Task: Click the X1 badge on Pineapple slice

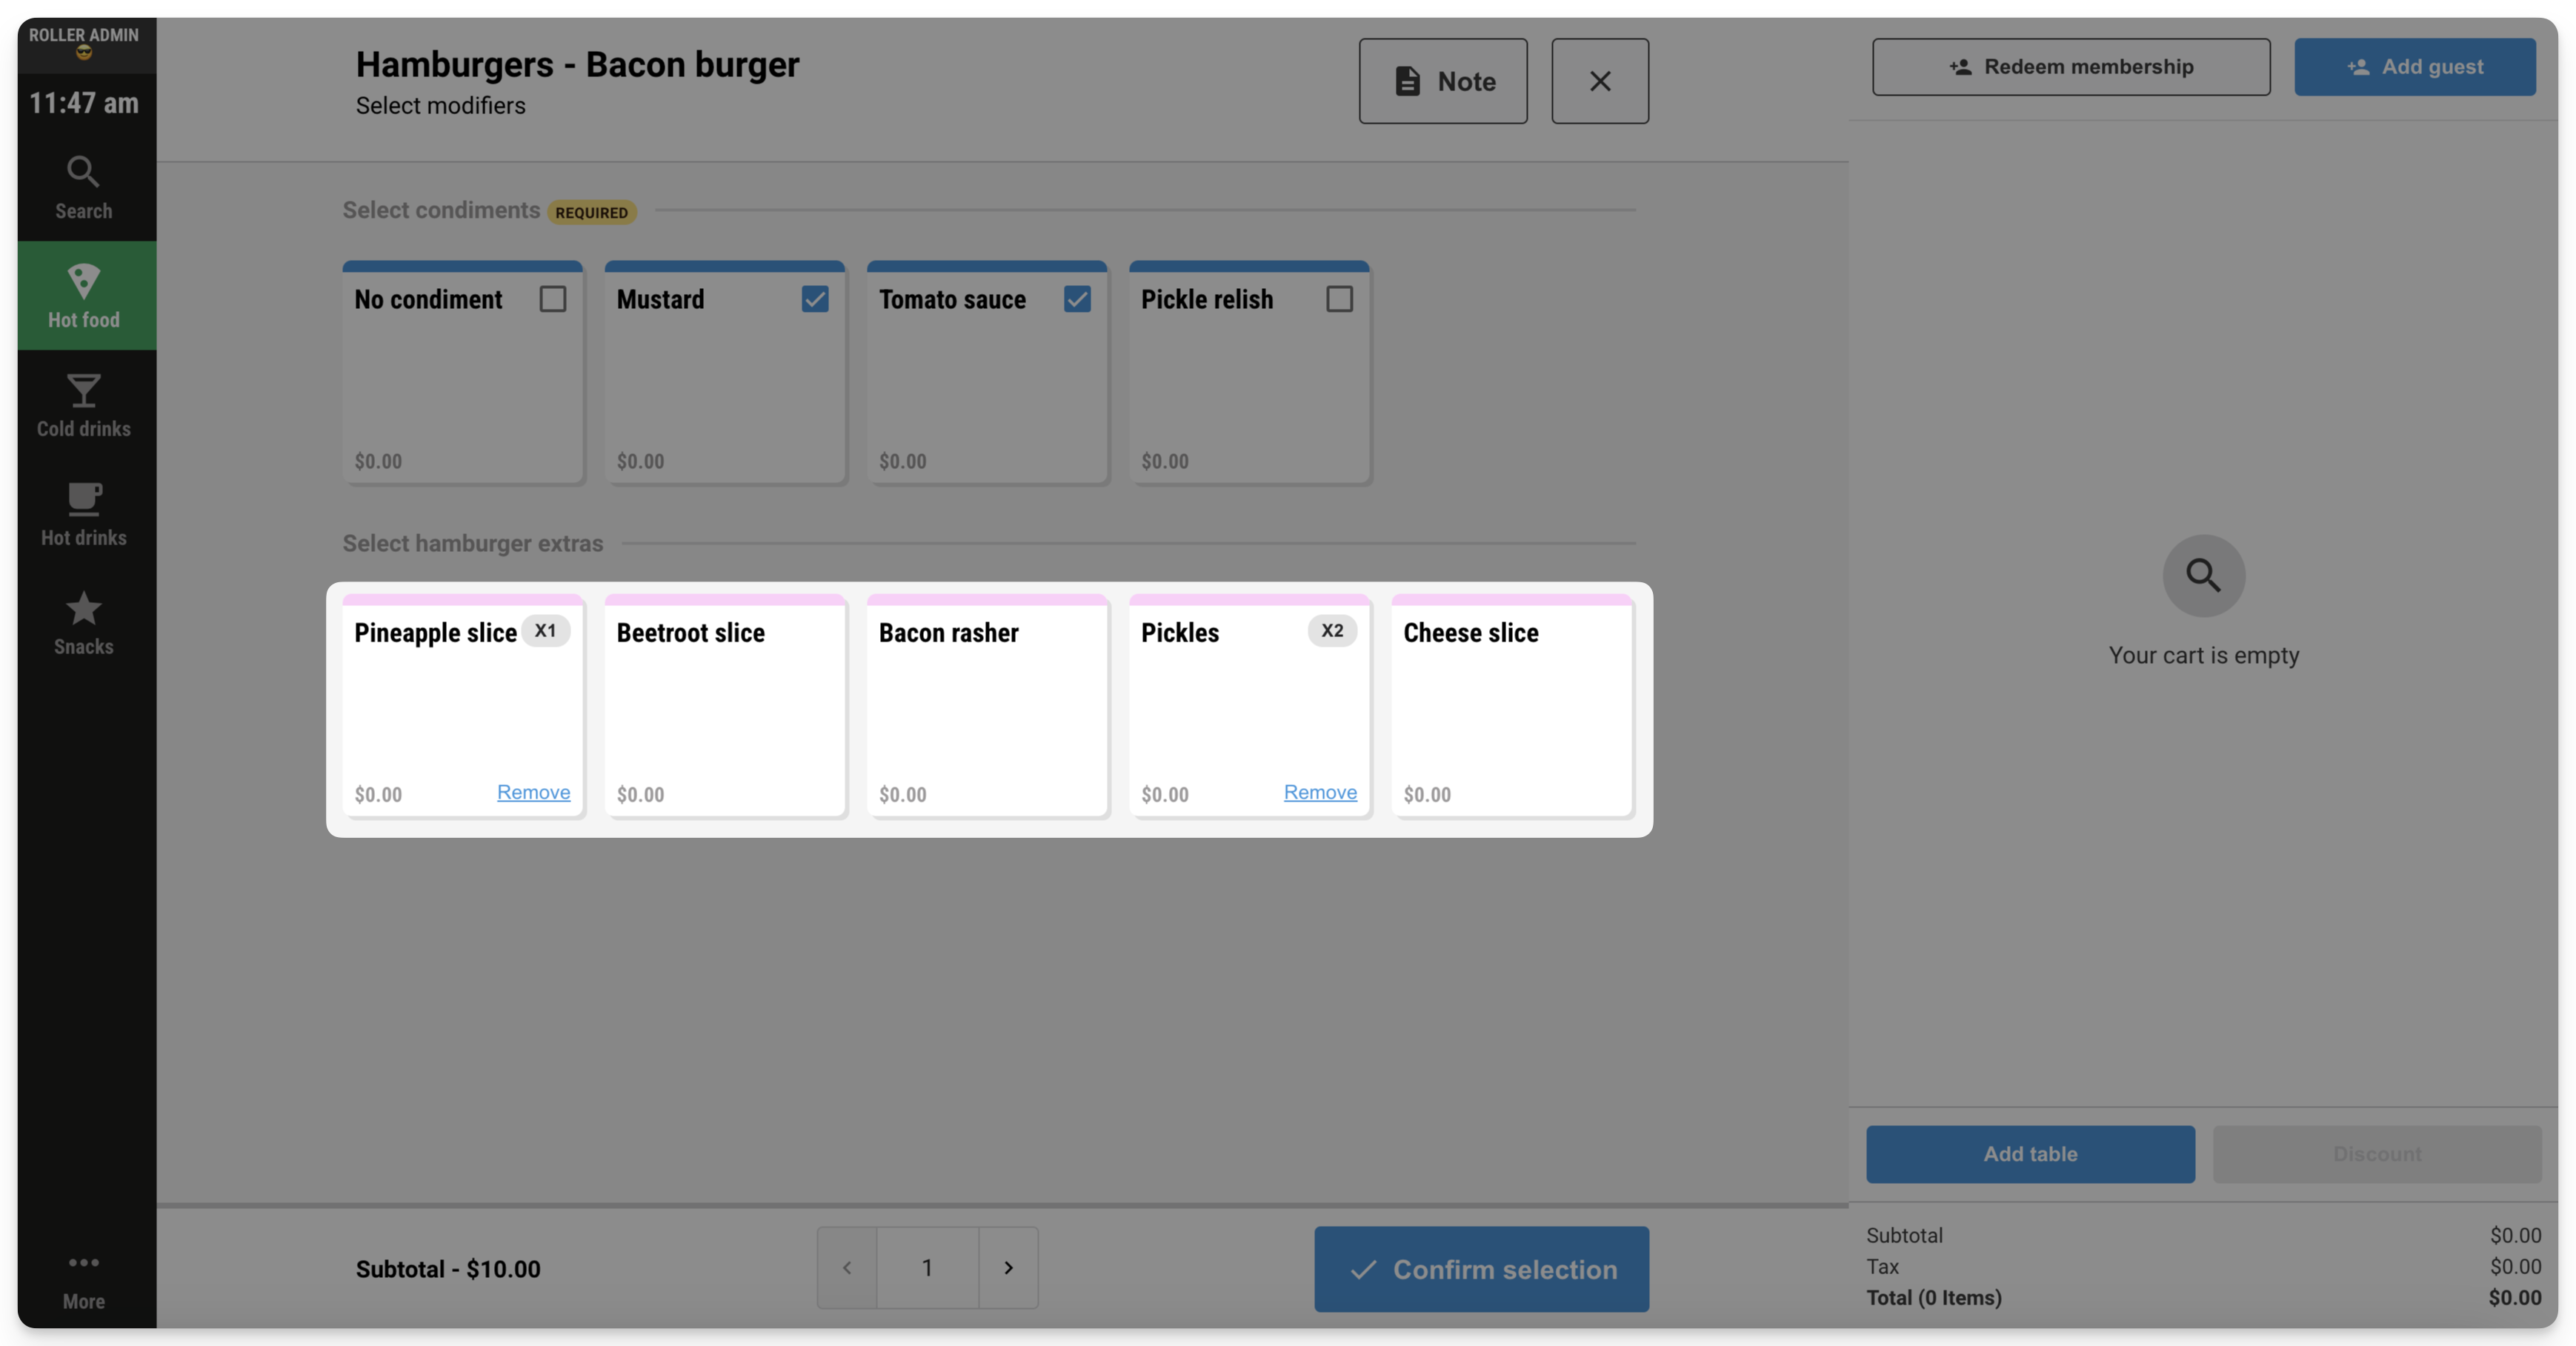Action: (545, 631)
